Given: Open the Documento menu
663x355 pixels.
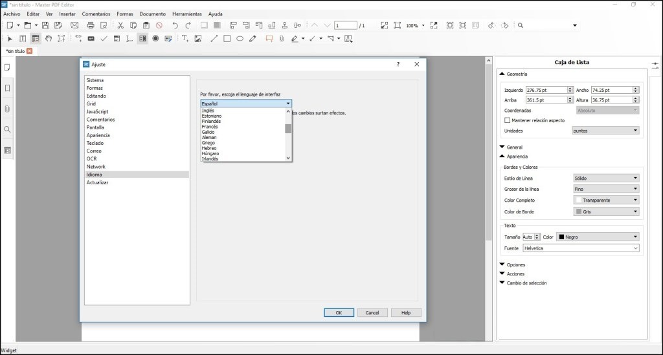Looking at the screenshot, I should (153, 14).
